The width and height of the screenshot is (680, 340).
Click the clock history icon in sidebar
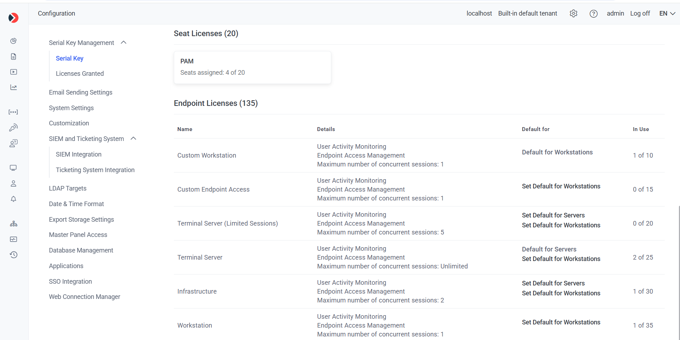click(13, 255)
